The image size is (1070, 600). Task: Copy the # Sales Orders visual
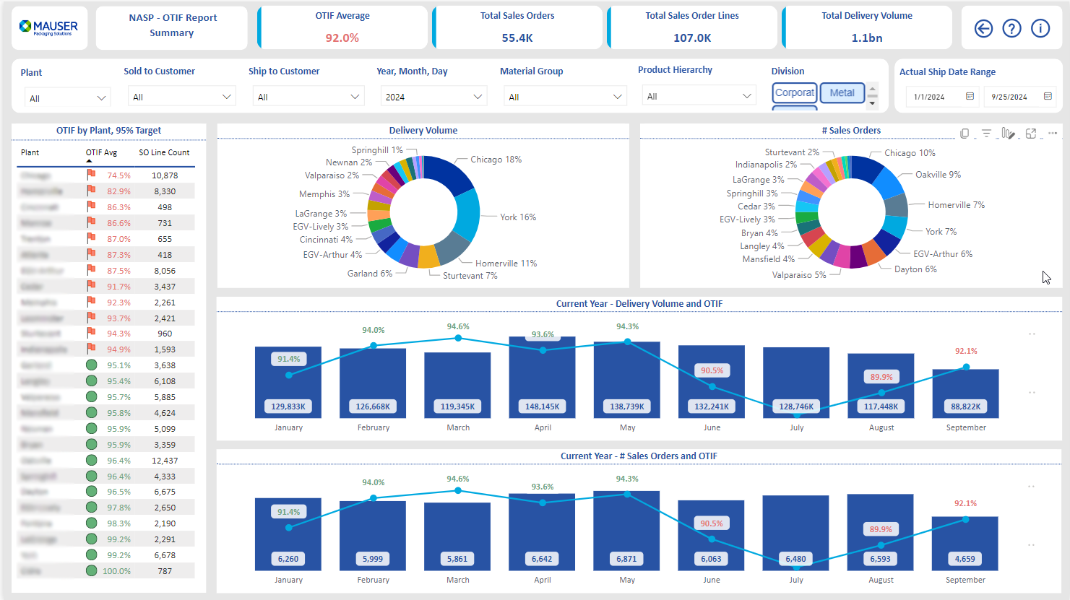(x=965, y=133)
